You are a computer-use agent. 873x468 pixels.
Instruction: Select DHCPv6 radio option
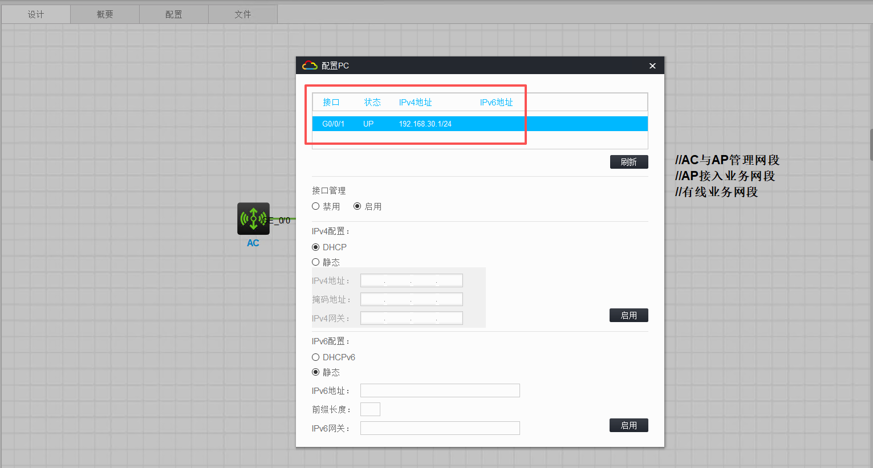(x=316, y=357)
